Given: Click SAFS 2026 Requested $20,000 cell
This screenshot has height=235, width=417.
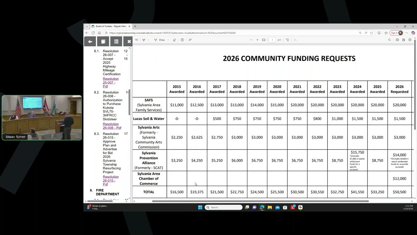Looking at the screenshot, I should point(399,105).
